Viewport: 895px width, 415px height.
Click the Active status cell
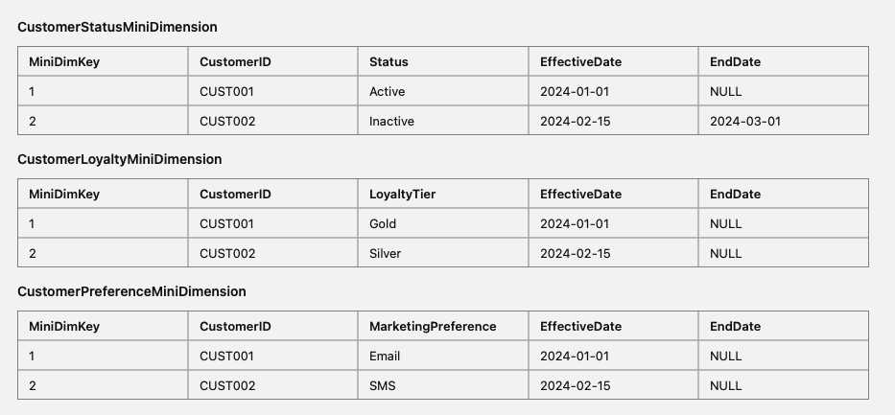(387, 92)
